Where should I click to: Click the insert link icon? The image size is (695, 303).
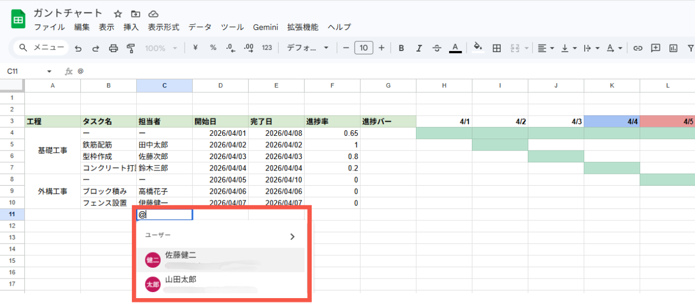pos(638,48)
